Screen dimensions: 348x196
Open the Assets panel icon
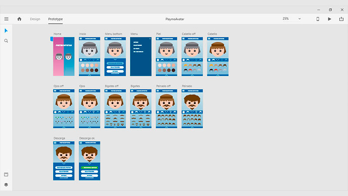[6, 174]
